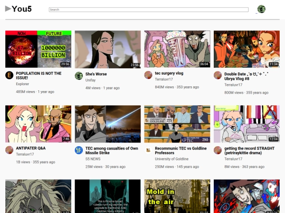The height and width of the screenshot is (213, 285).
Task: Open title POPULATION IS NOT THE ISSUE!
Action: click(x=39, y=76)
